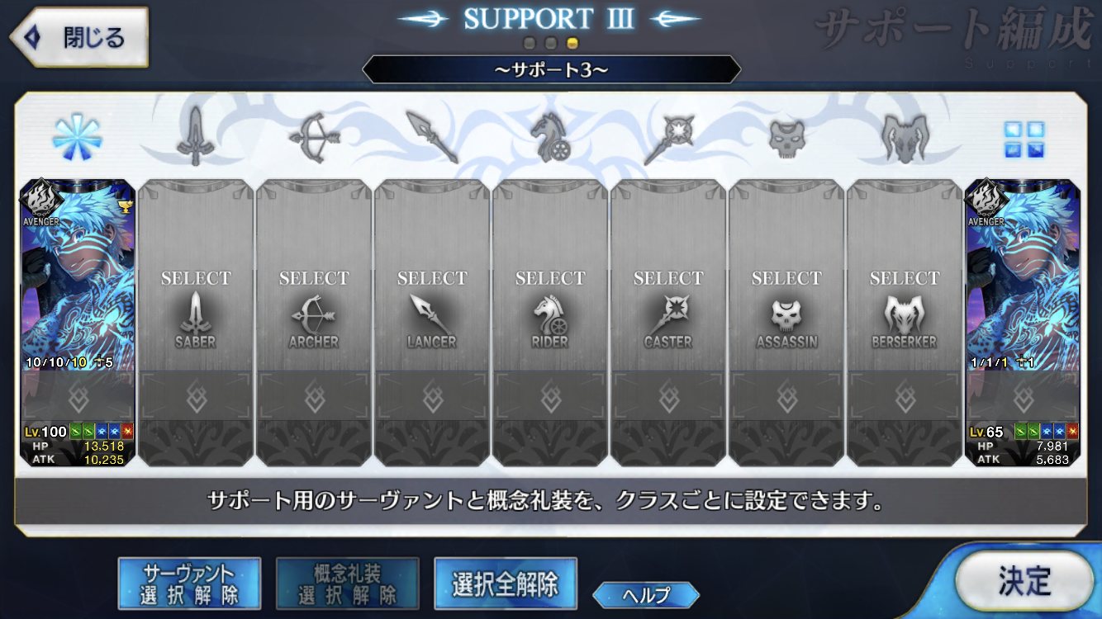Tap the Caster staff class icon

click(x=668, y=138)
